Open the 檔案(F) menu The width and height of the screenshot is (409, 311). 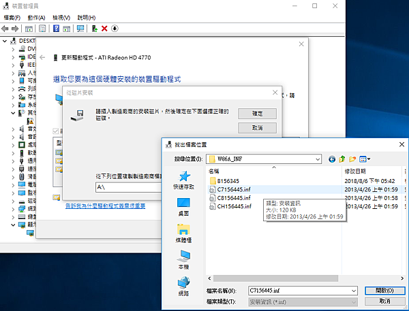(12, 18)
